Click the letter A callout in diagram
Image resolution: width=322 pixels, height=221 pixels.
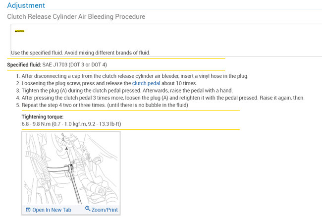coord(66,148)
